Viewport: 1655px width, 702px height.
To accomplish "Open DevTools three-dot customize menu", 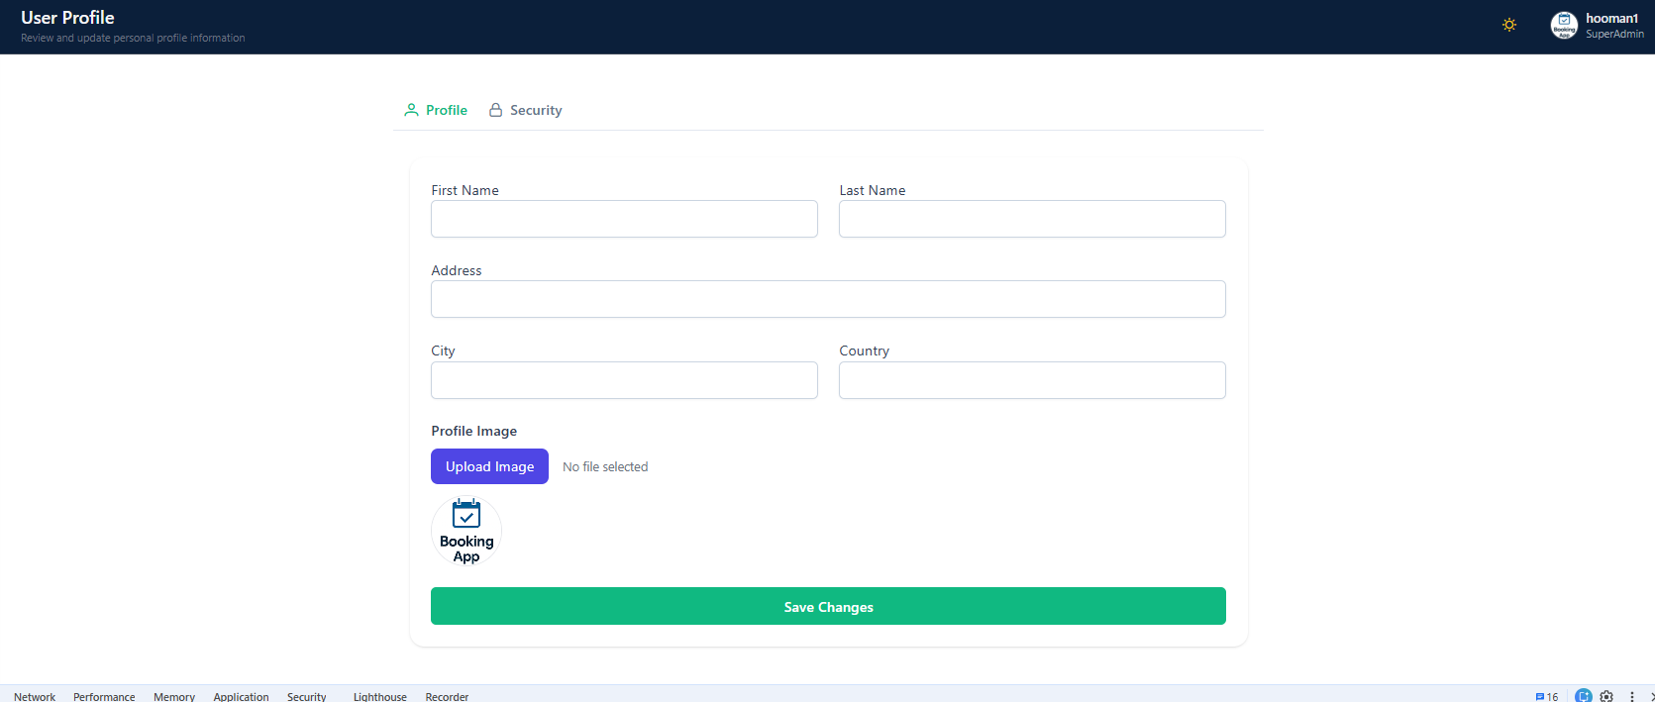I will click(1632, 696).
